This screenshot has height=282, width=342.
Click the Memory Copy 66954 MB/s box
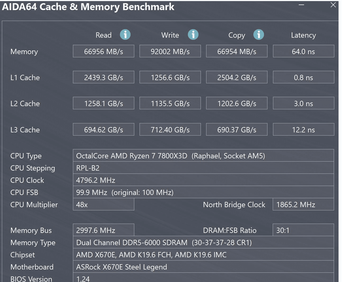click(x=237, y=51)
